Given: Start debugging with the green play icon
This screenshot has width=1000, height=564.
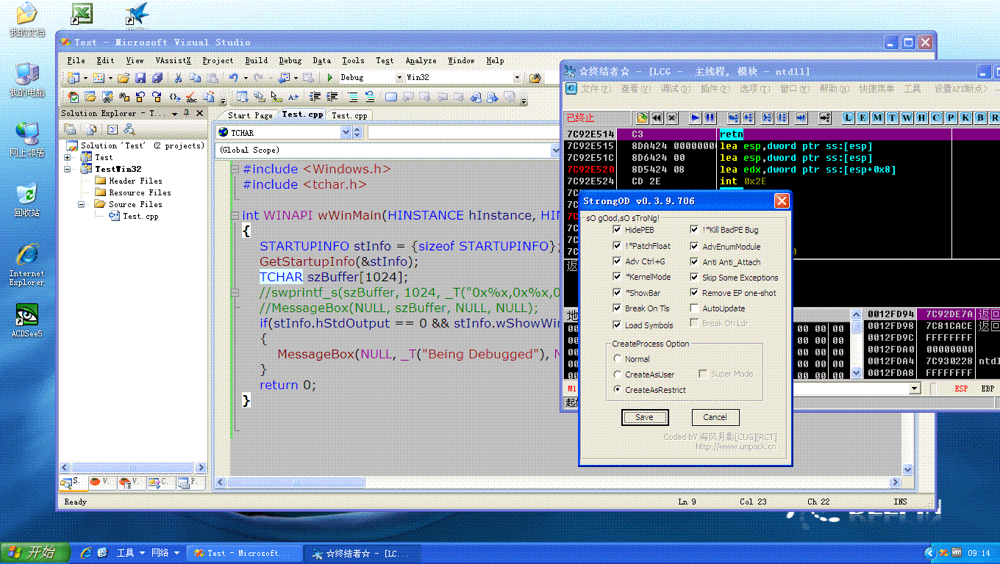Looking at the screenshot, I should point(330,77).
